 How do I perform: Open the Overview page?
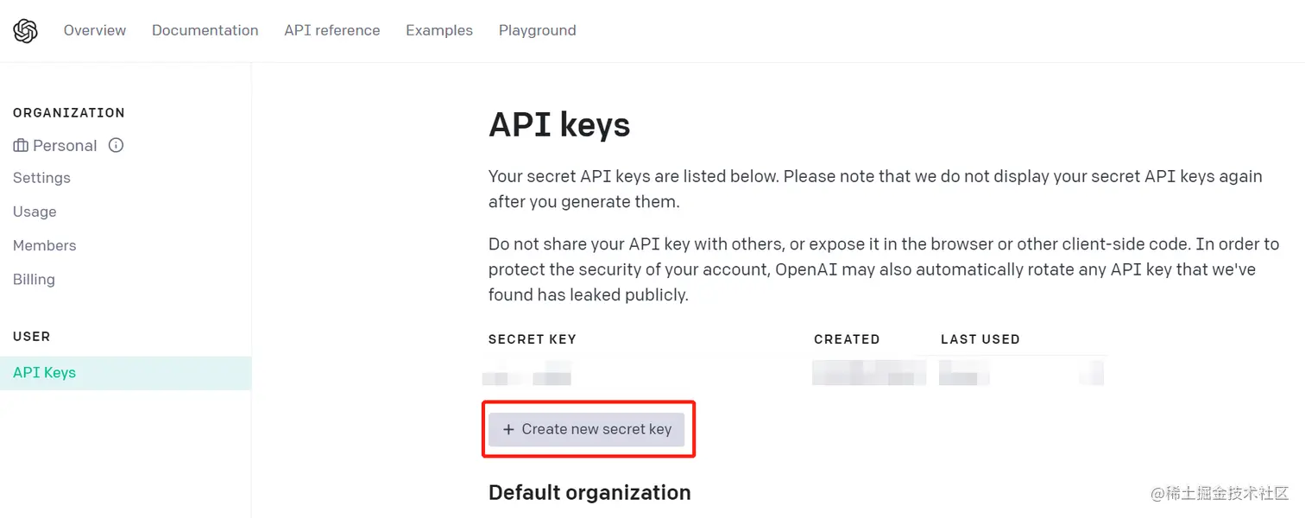click(x=95, y=30)
